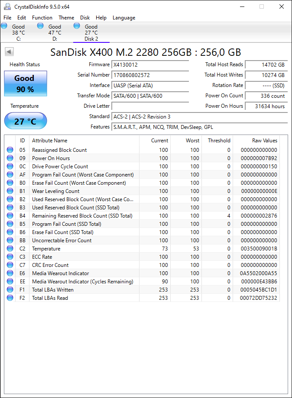The height and width of the screenshot is (398, 292).
Task: Switch to the Disk 2 tab
Action: coord(91,32)
